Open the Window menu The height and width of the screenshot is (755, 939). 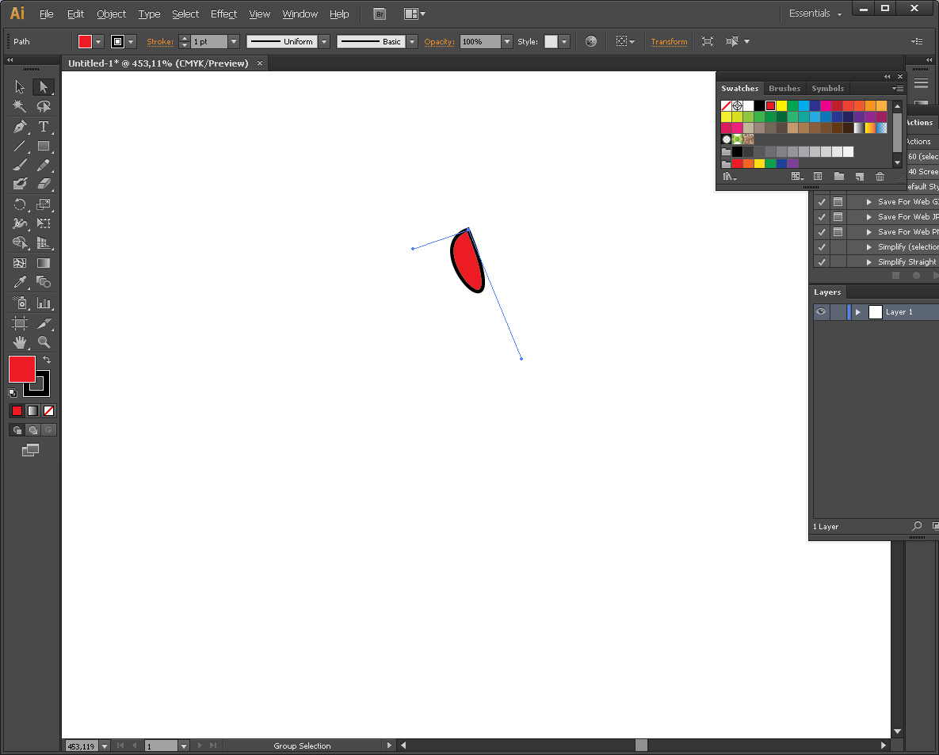[x=300, y=13]
